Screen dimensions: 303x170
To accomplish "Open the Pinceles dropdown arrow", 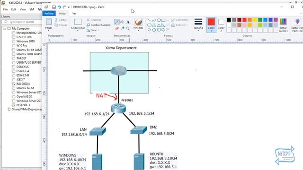I will tap(138, 31).
